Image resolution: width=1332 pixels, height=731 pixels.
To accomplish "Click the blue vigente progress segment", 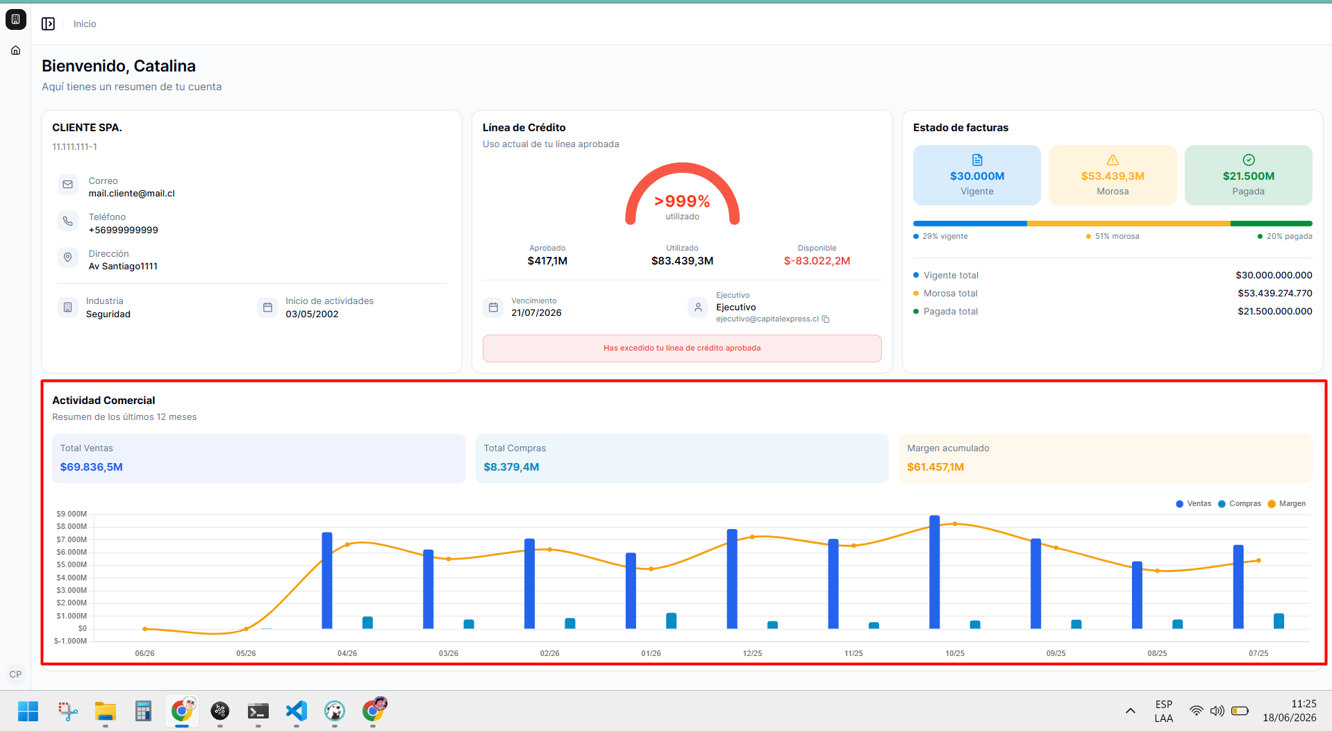I will 970,224.
